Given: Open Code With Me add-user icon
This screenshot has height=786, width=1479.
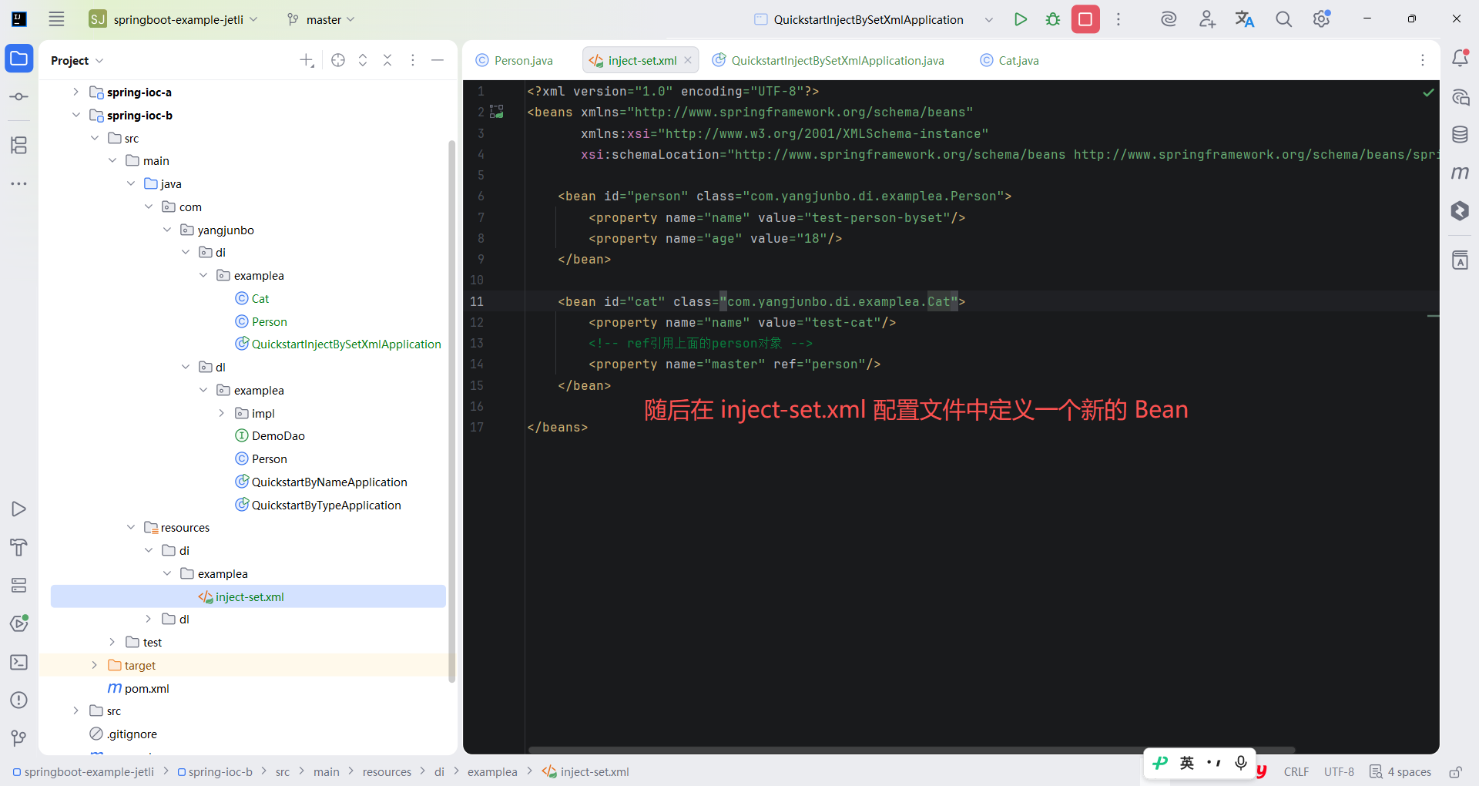Looking at the screenshot, I should pyautogui.click(x=1207, y=19).
